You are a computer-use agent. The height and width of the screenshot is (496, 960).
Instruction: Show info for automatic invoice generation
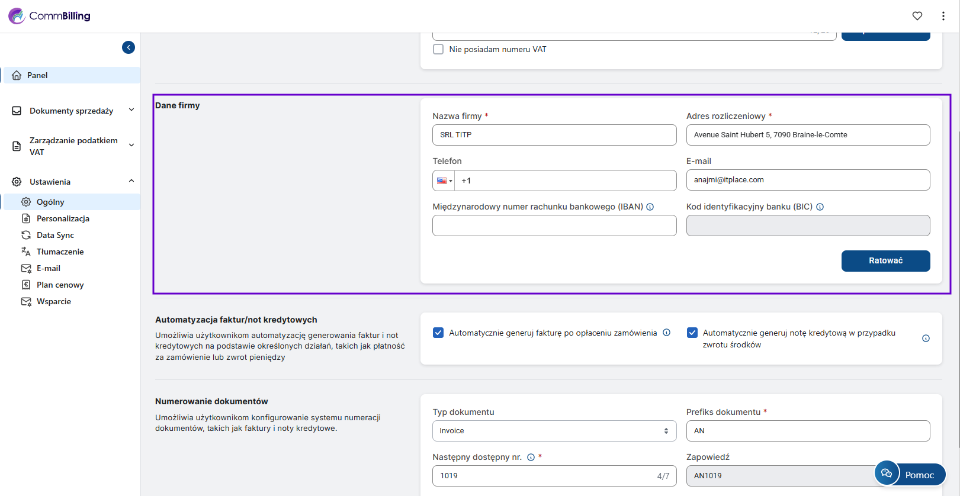coord(666,333)
